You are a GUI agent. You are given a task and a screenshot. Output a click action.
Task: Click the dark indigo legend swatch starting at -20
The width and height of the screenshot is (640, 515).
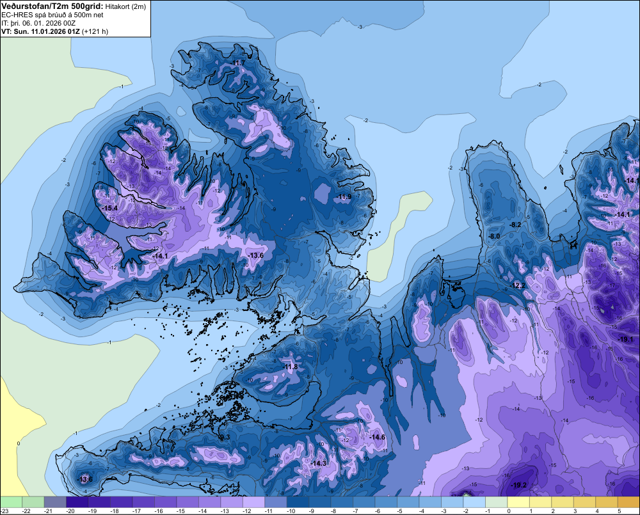pyautogui.click(x=77, y=502)
